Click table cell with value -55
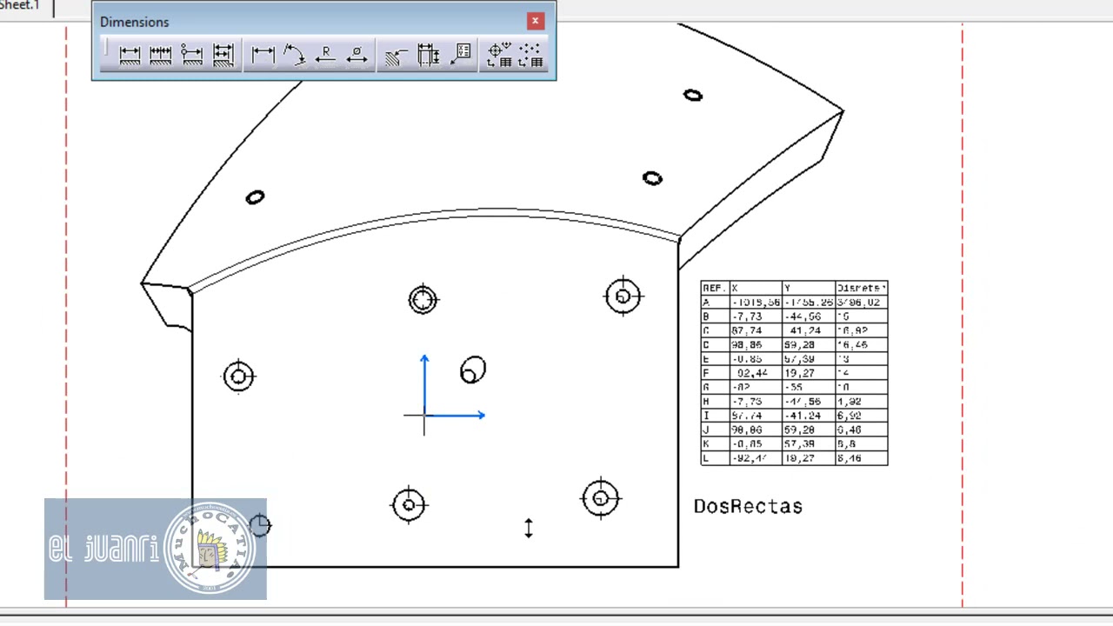 (x=809, y=387)
